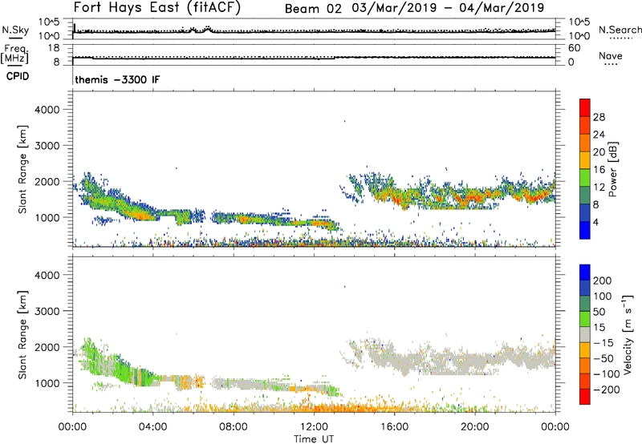Click the 'Time UT' axis label
This screenshot has height=444, width=642.
point(314,439)
